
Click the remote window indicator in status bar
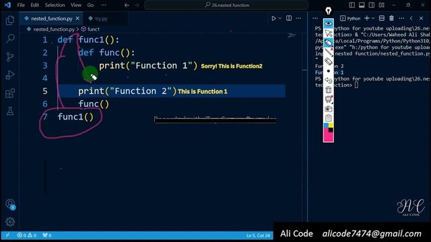[7, 235]
